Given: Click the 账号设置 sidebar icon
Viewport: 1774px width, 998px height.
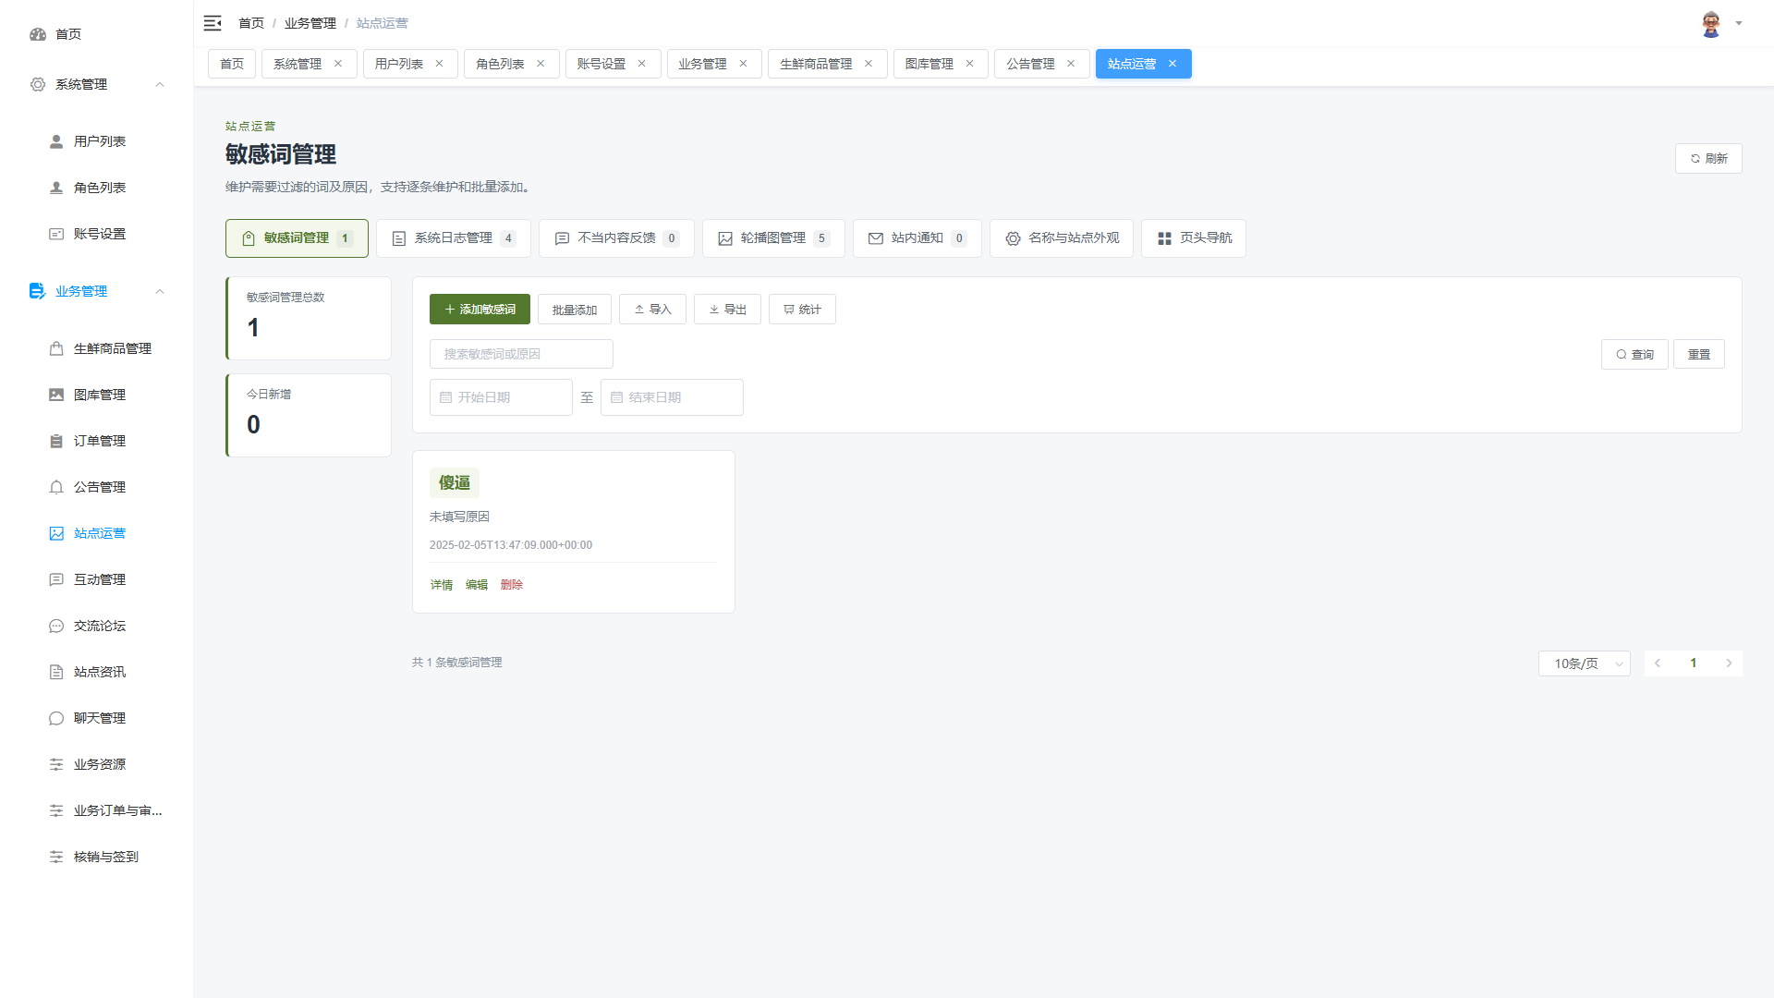Looking at the screenshot, I should [x=56, y=234].
